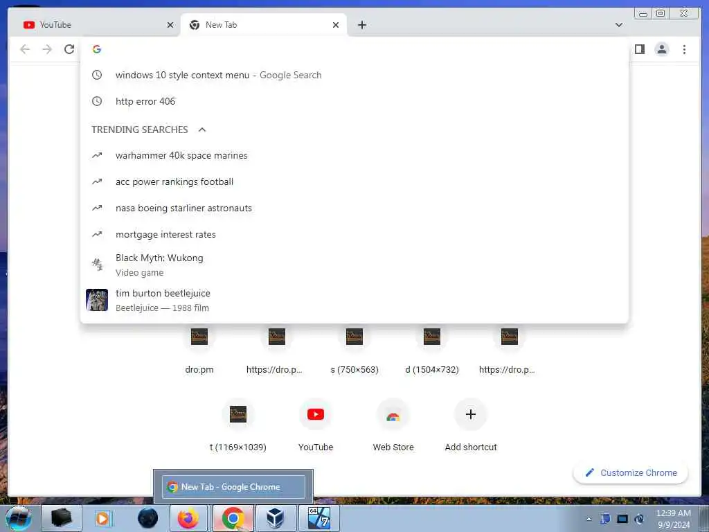Open the 64-bit 7 app in taskbar

click(318, 518)
